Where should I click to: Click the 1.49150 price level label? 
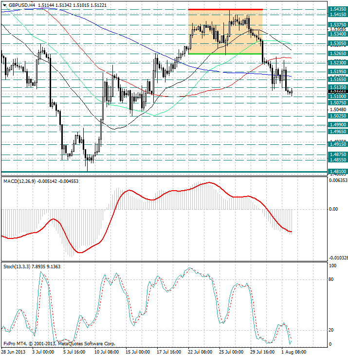[x=338, y=144]
